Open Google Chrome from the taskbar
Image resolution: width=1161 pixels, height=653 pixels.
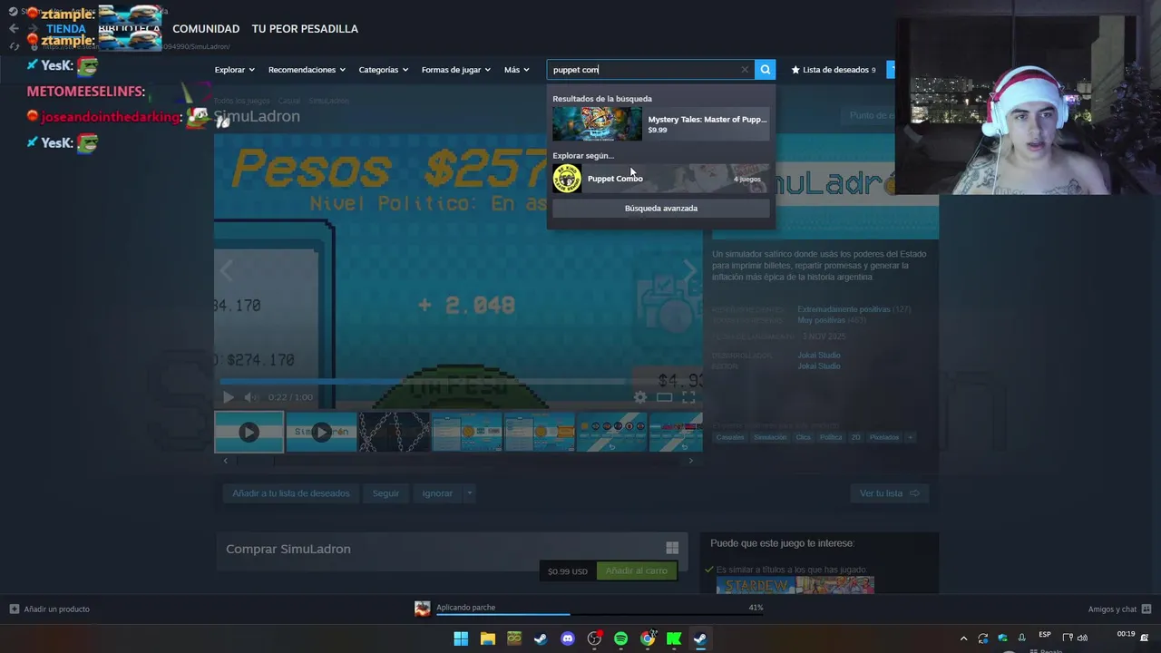click(x=648, y=638)
